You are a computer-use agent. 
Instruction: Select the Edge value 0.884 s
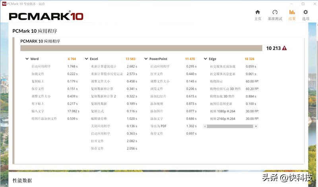click(x=251, y=96)
